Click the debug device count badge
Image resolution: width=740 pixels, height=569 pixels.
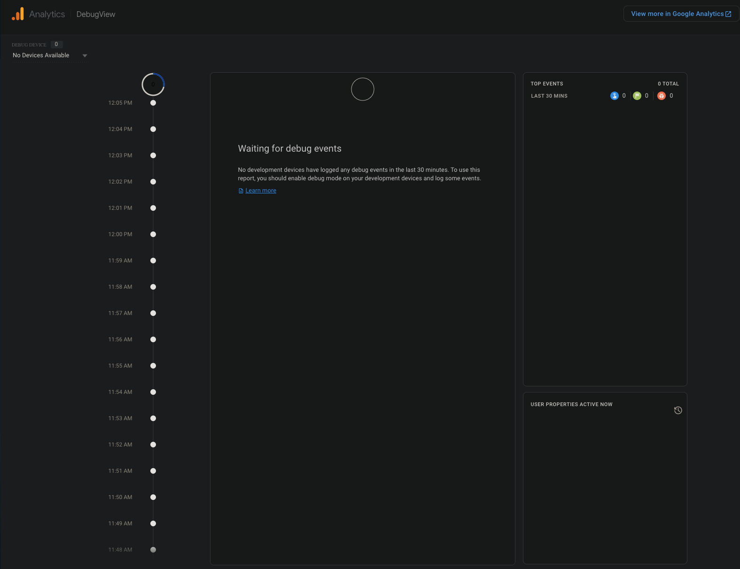coord(56,44)
